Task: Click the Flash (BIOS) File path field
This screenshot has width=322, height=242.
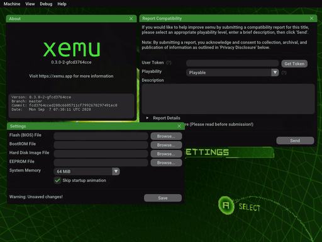Action: 101,136
